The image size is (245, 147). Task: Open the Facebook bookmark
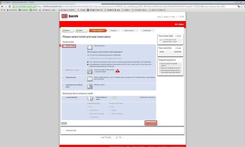pyautogui.click(x=23, y=10)
